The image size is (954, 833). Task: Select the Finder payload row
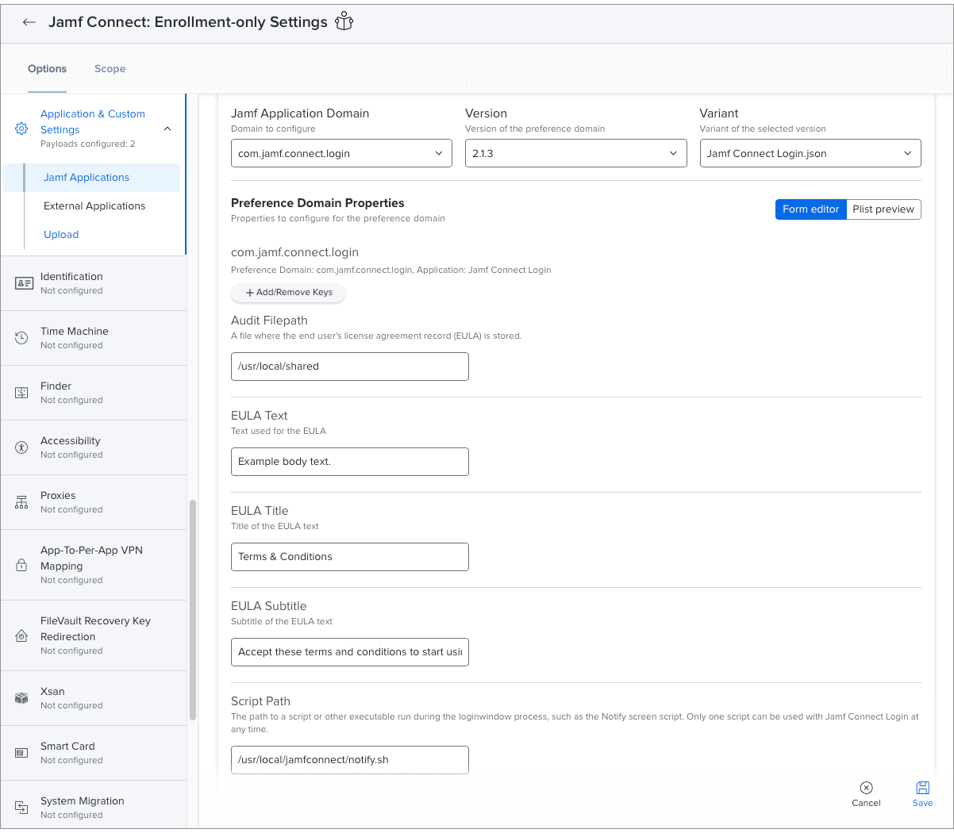pos(94,393)
